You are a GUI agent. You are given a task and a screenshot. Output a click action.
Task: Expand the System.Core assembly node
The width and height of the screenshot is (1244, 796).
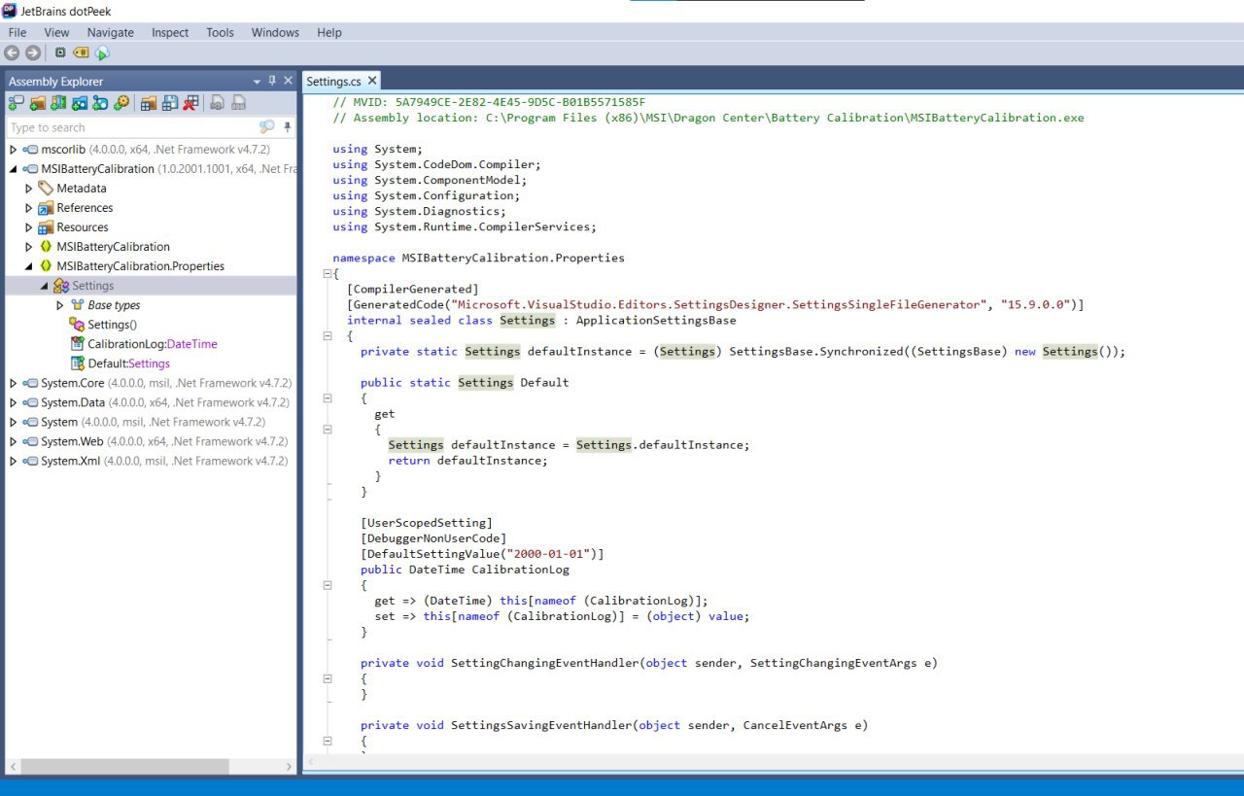tap(13, 383)
